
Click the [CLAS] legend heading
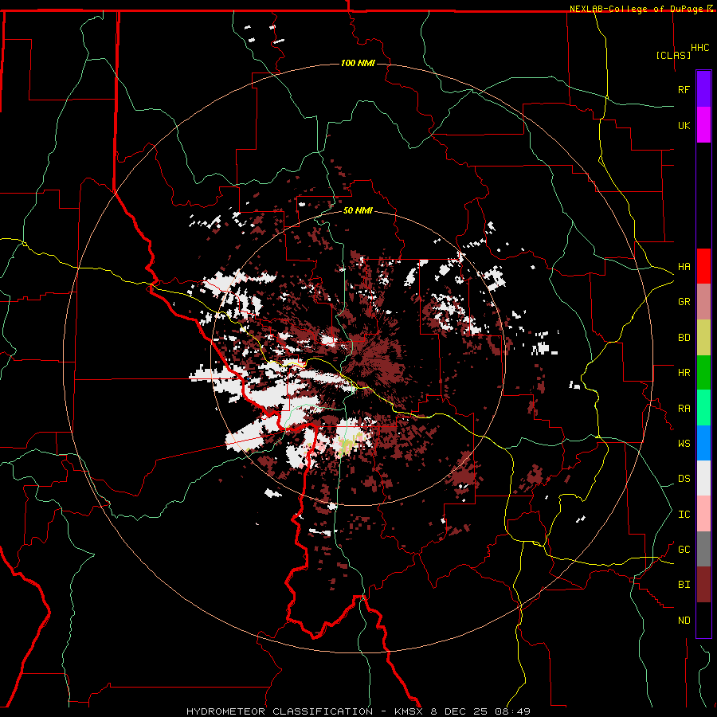click(x=673, y=55)
